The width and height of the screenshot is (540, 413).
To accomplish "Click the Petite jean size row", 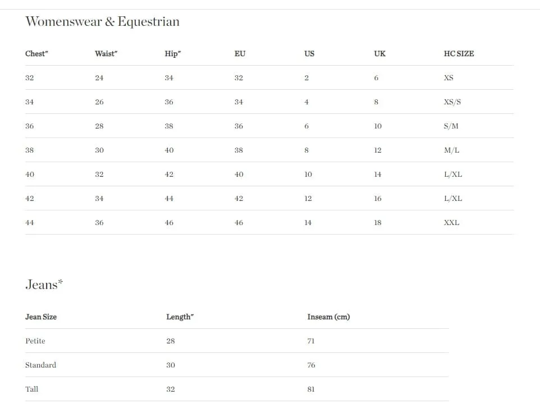I will 237,341.
